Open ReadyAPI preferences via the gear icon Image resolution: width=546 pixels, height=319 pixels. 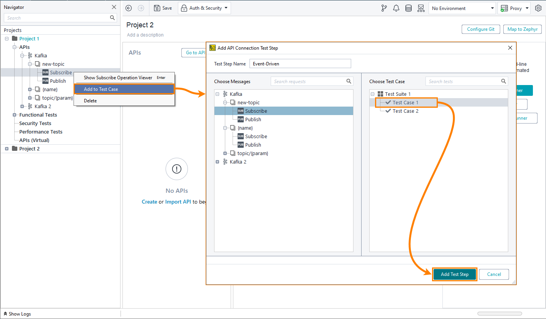538,8
